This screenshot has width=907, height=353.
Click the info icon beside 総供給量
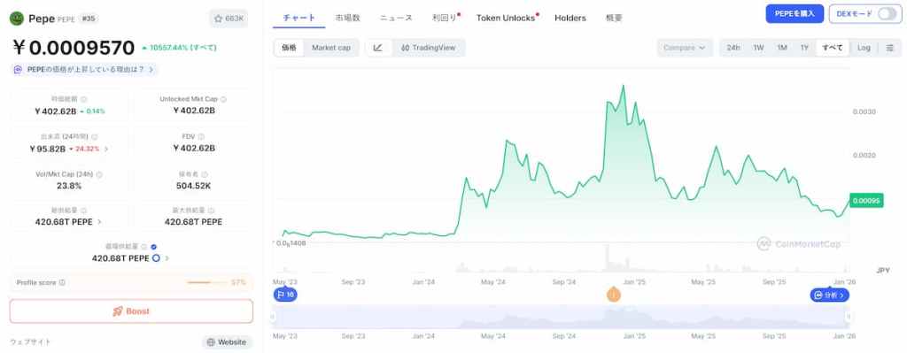pyautogui.click(x=84, y=211)
